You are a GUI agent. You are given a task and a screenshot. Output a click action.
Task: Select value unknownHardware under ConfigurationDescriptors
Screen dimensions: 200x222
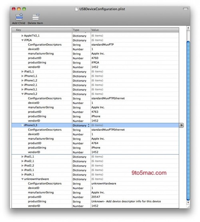pos(104,184)
